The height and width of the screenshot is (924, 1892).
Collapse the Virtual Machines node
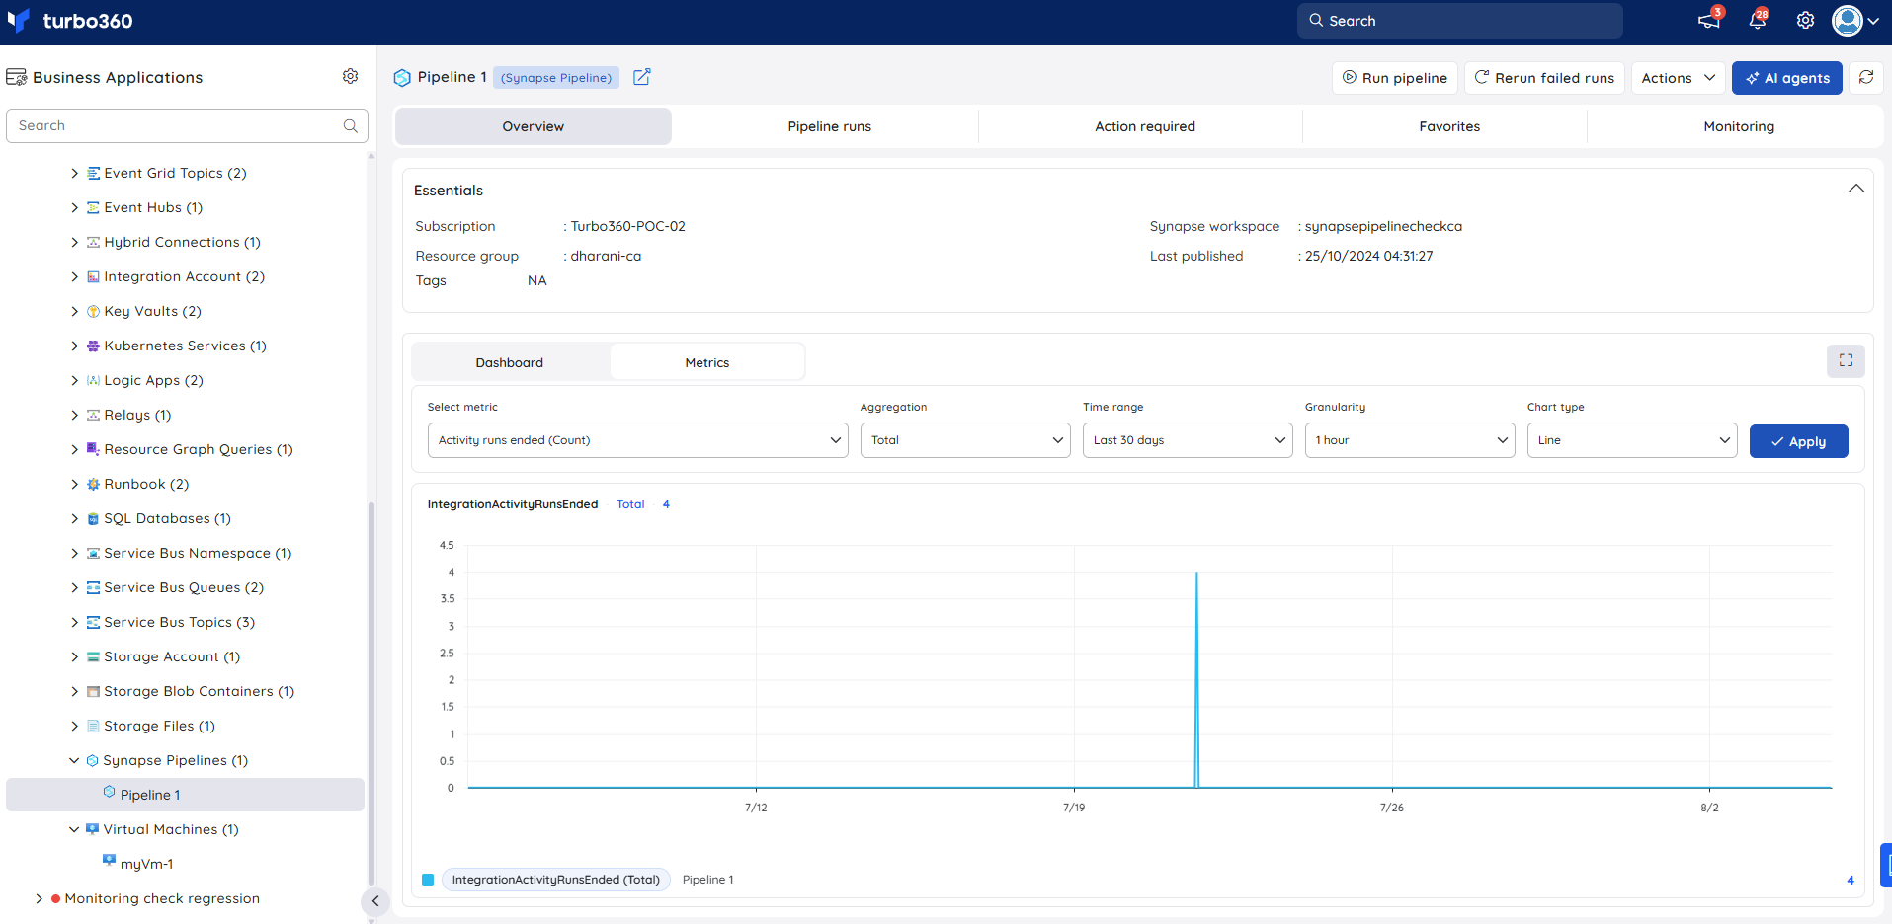(74, 829)
